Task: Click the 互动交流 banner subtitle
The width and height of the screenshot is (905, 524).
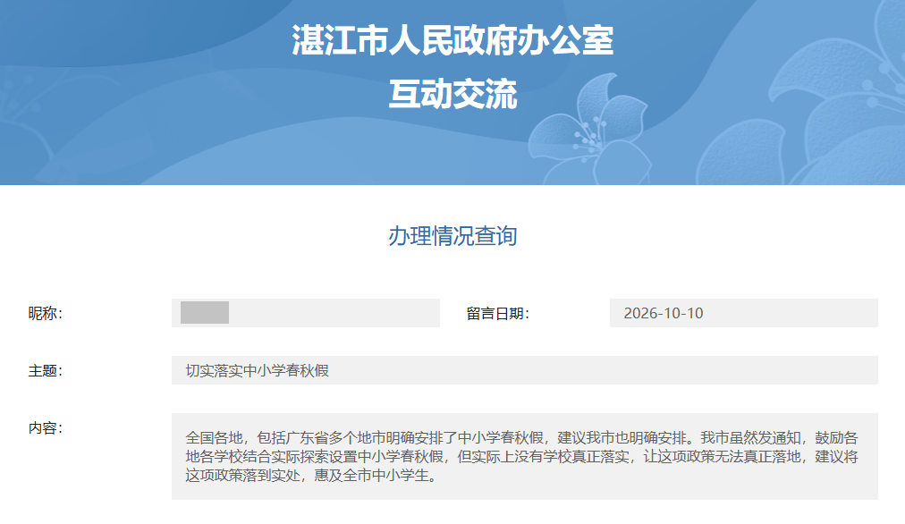Action: 452,94
